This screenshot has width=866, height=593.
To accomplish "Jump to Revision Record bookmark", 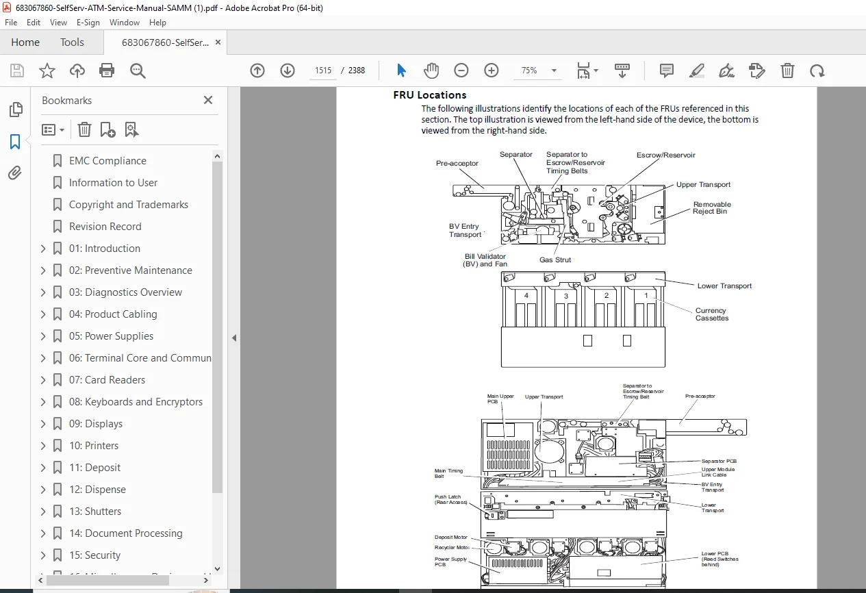I will tap(105, 227).
